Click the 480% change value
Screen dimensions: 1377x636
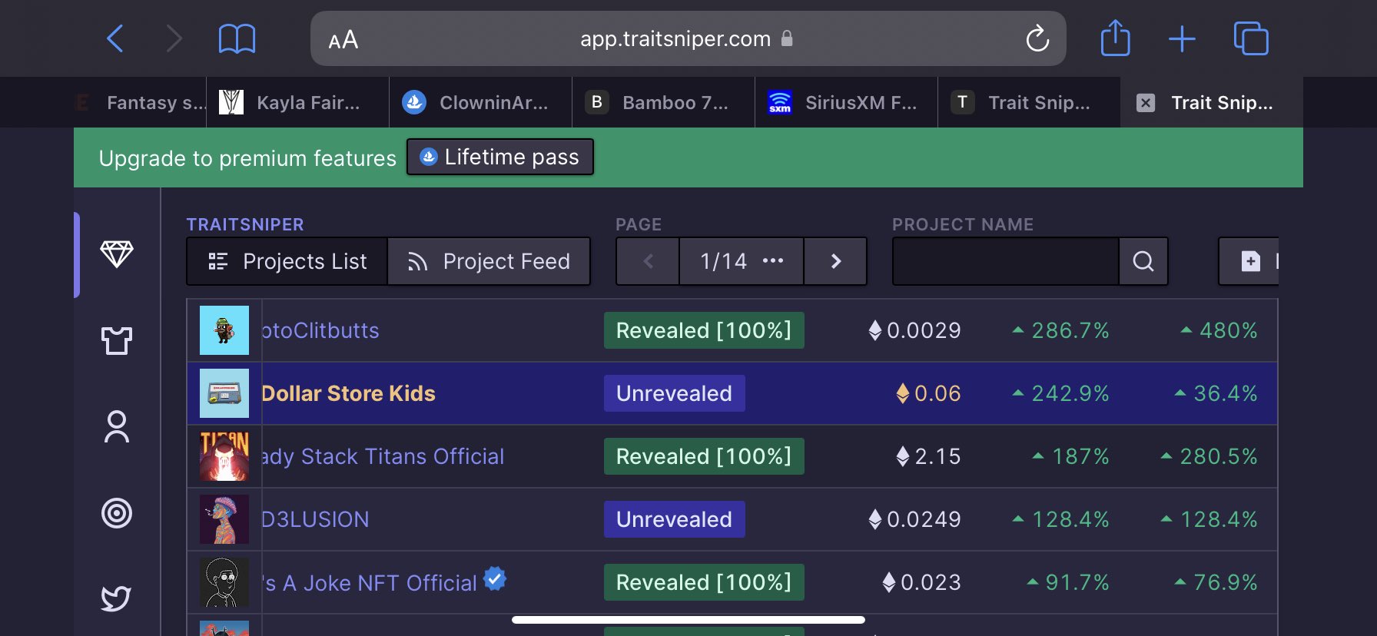pos(1229,330)
